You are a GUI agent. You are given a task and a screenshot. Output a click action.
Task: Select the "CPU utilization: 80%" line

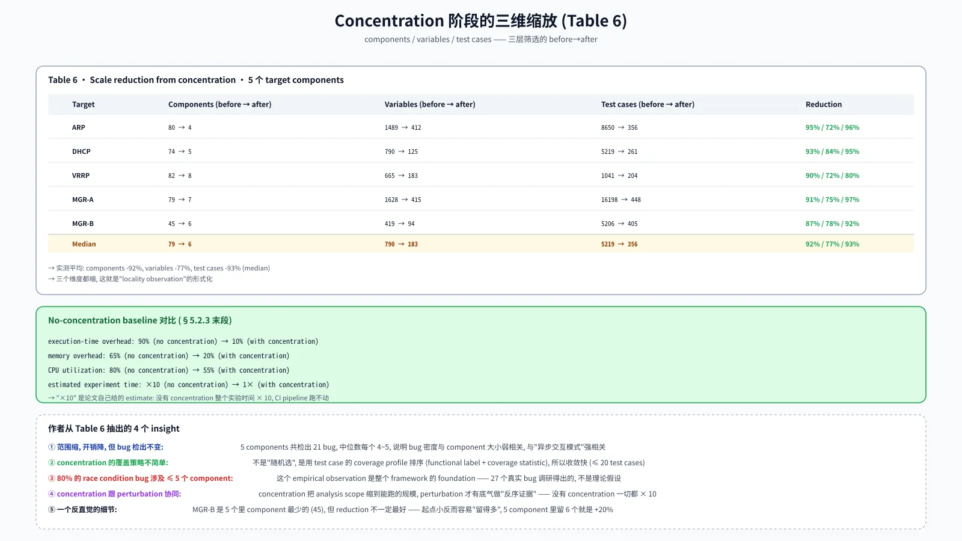[x=169, y=370]
